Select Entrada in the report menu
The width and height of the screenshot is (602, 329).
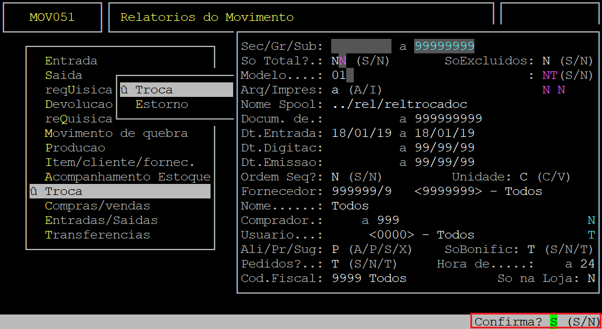pyautogui.click(x=71, y=61)
